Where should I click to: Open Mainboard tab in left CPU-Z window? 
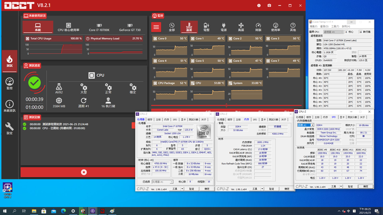pyautogui.click(x=158, y=119)
